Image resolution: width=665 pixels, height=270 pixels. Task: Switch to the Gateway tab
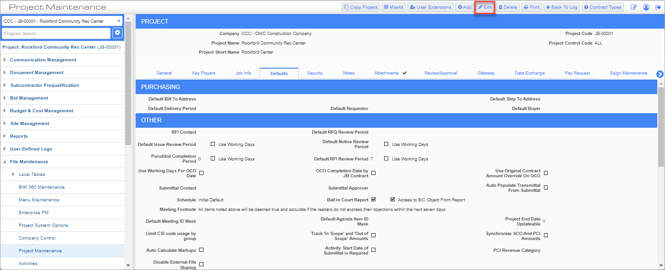click(486, 73)
